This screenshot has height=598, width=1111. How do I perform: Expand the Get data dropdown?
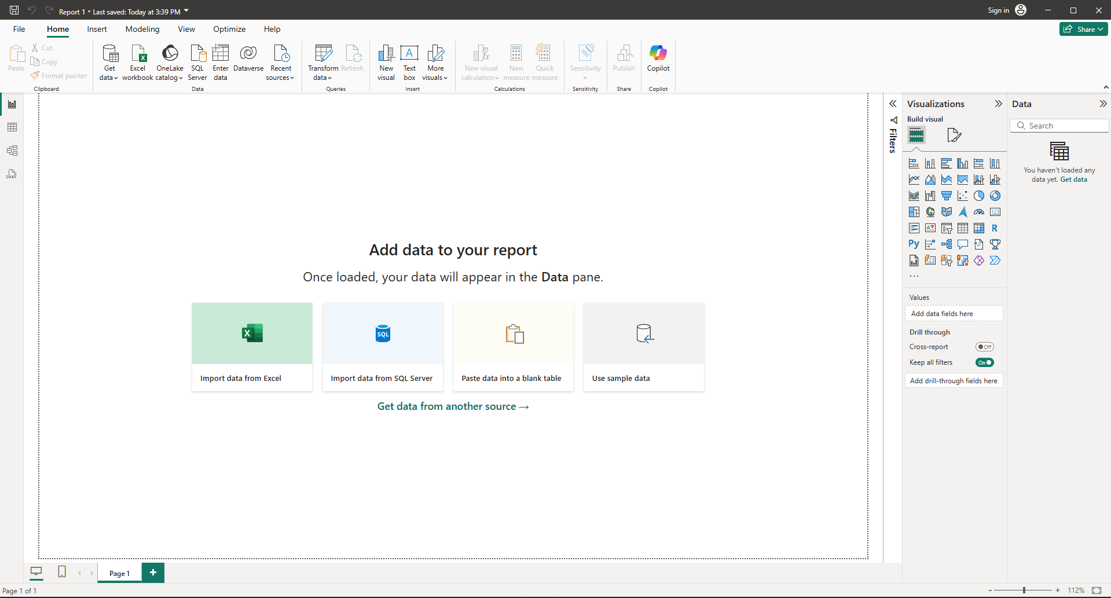(109, 63)
